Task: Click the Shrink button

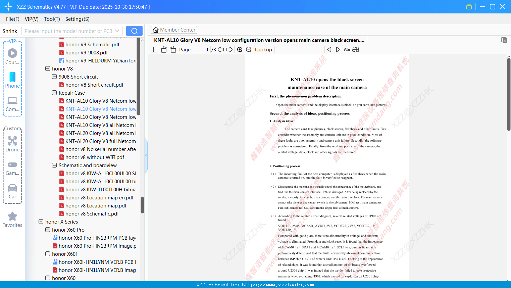Action: pyautogui.click(x=10, y=31)
